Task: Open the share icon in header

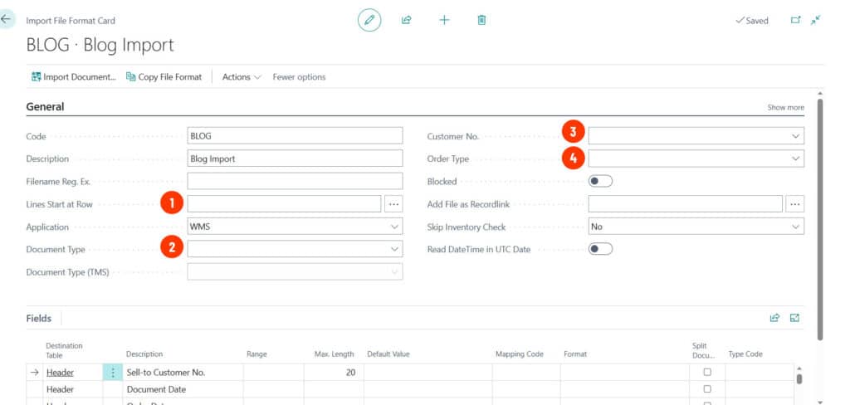Action: pyautogui.click(x=406, y=21)
